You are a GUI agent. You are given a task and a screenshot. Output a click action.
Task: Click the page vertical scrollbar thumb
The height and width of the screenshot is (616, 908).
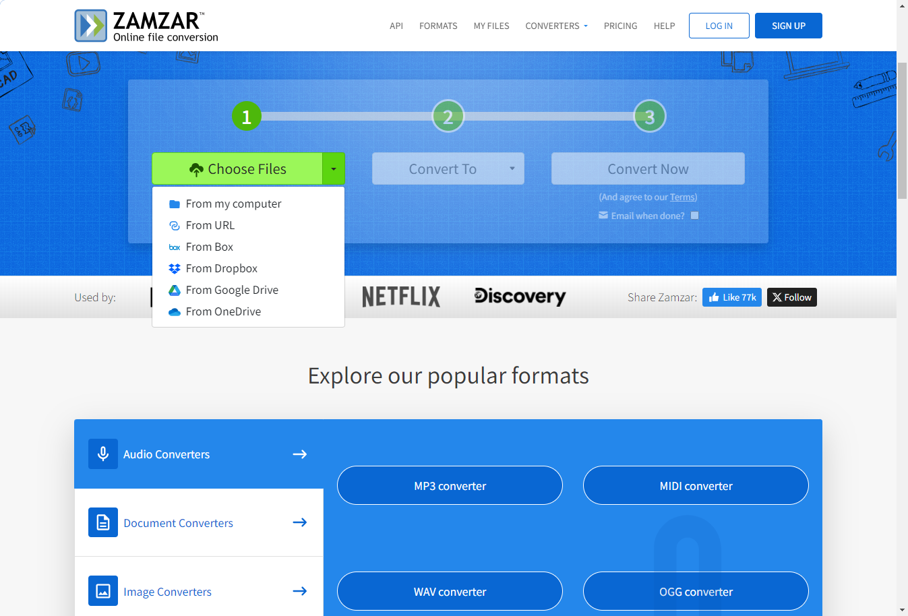click(902, 130)
